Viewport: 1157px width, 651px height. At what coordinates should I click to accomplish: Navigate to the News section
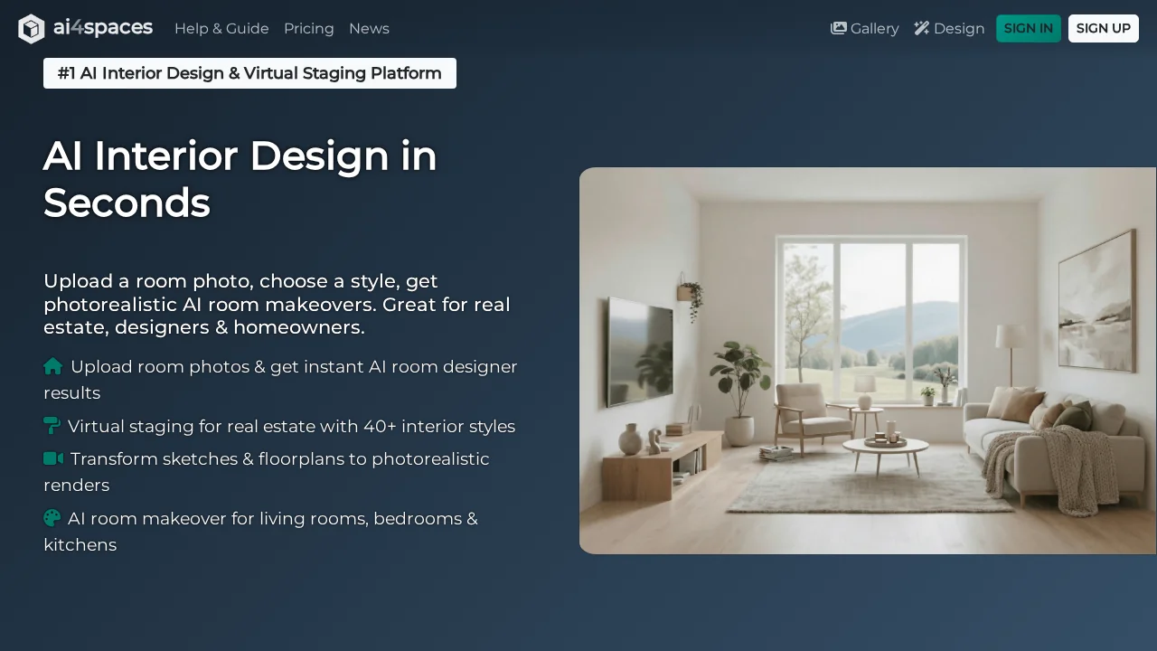pos(369,28)
